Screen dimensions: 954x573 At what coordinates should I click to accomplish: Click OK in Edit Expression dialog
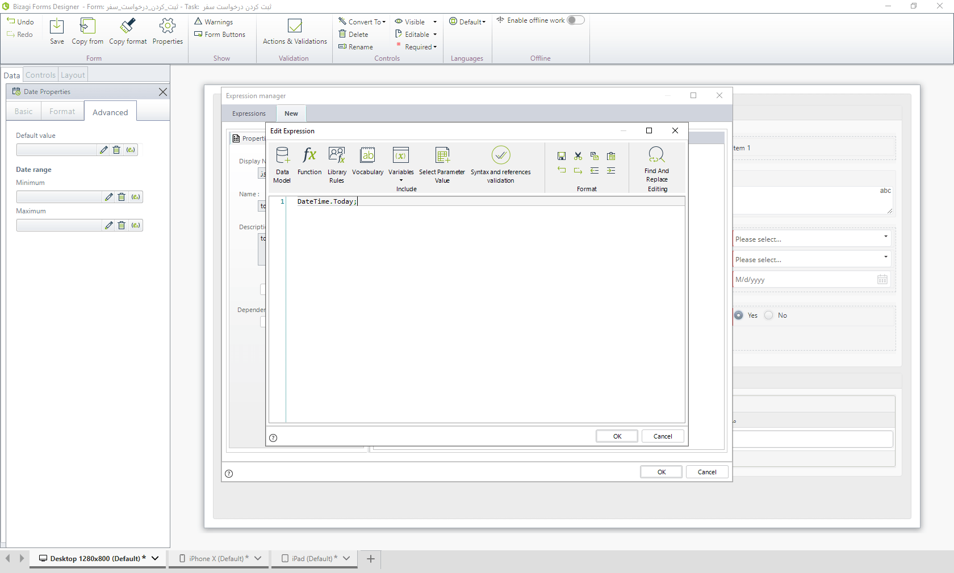617,436
